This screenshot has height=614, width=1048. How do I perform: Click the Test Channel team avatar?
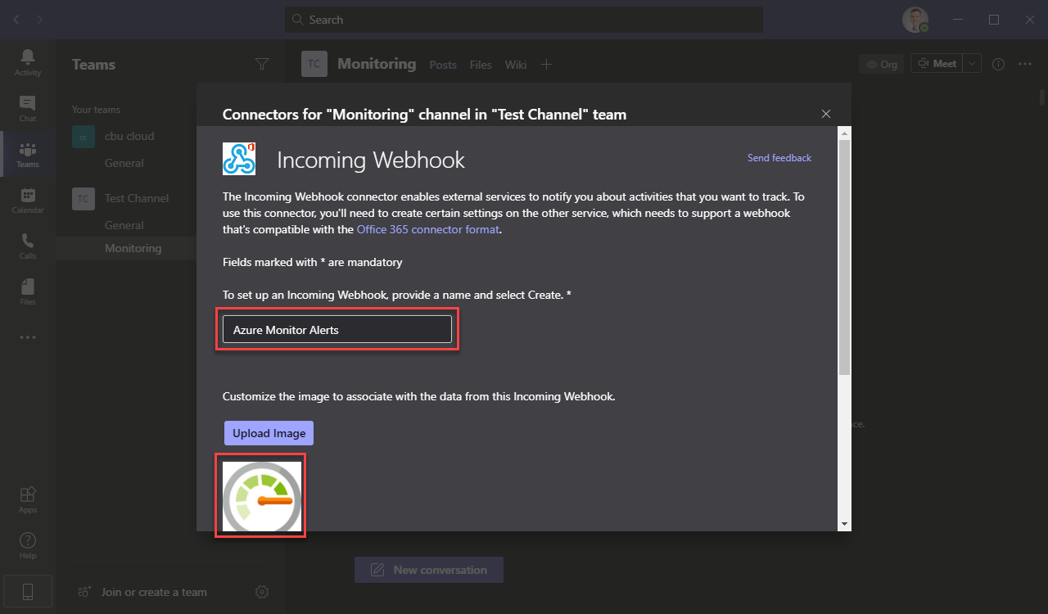[84, 199]
